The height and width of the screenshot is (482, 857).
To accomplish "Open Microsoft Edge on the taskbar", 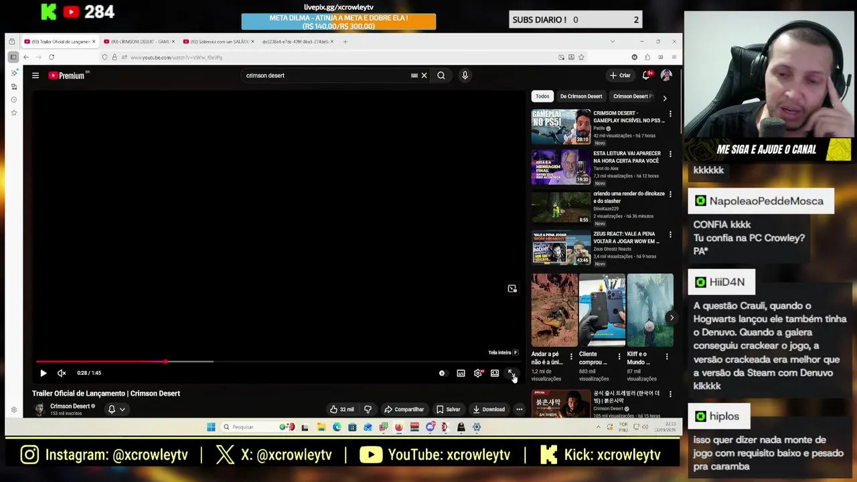I will (337, 427).
